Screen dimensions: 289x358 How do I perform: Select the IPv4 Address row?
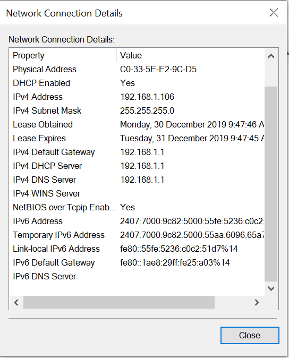137,97
